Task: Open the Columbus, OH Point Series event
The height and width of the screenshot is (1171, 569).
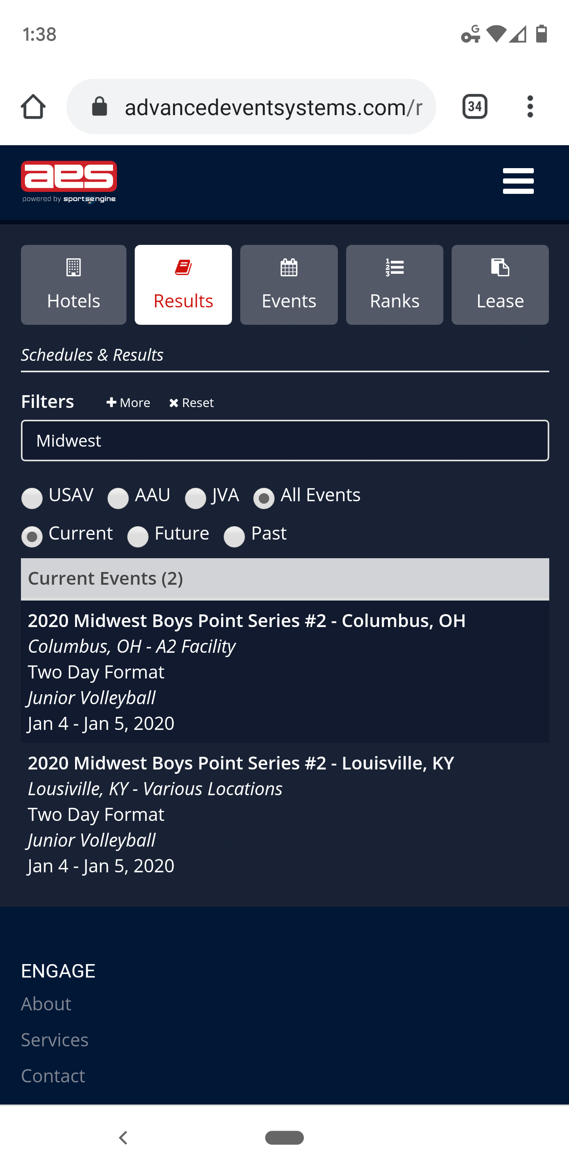Action: [285, 671]
